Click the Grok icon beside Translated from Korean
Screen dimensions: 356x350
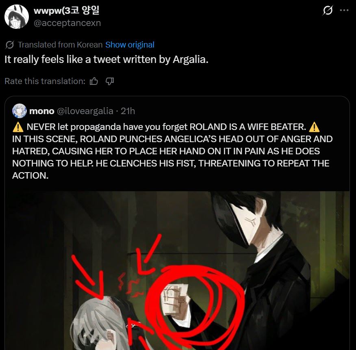[10, 45]
